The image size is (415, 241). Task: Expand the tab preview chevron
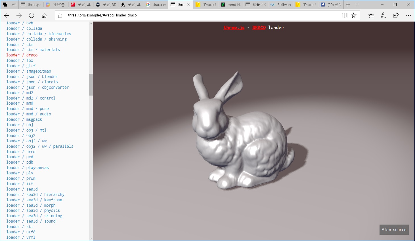point(357,5)
